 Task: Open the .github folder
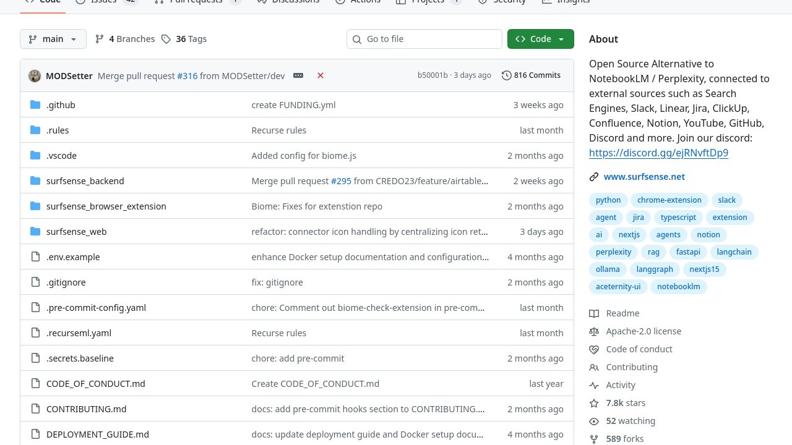(x=61, y=105)
